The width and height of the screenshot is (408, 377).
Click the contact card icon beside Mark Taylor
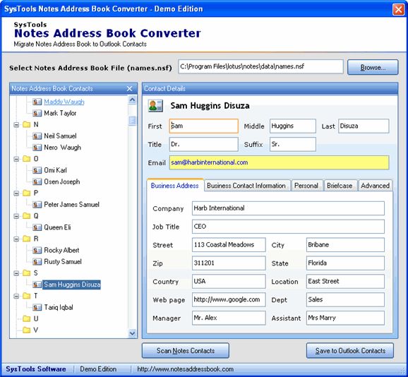click(37, 113)
